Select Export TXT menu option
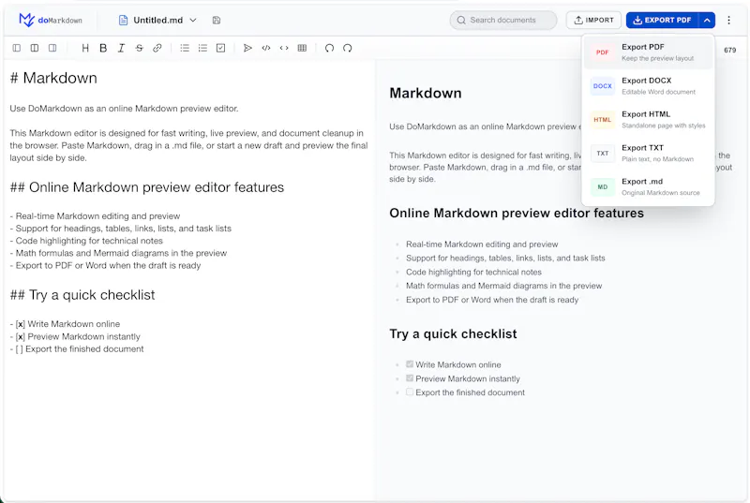This screenshot has height=503, width=750. click(648, 153)
